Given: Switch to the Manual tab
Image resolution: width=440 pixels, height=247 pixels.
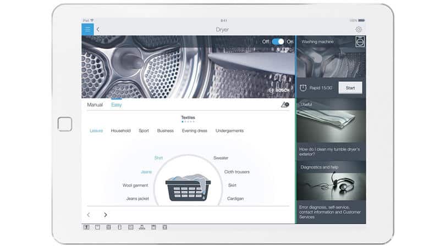Looking at the screenshot, I should [95, 105].
